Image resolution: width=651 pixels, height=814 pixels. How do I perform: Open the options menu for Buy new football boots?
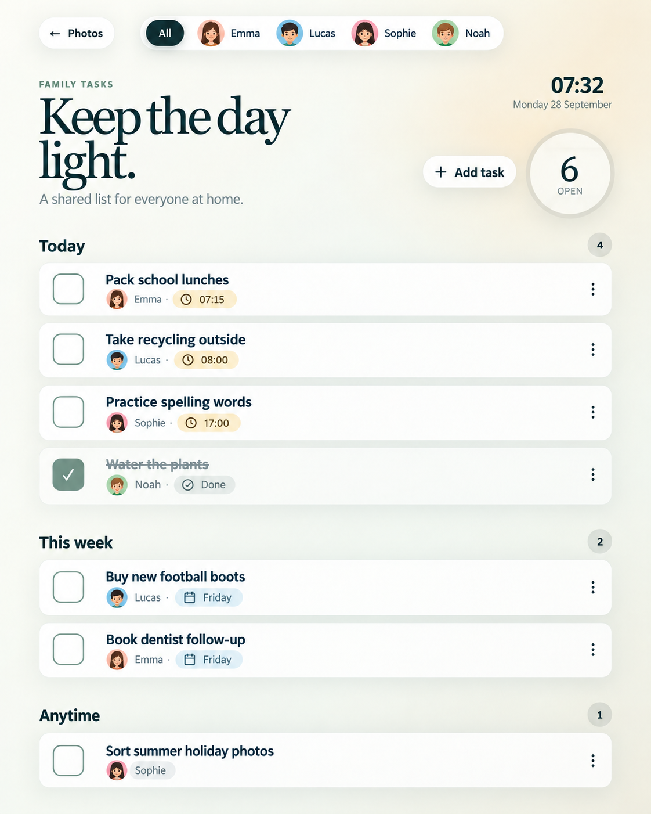(x=592, y=587)
